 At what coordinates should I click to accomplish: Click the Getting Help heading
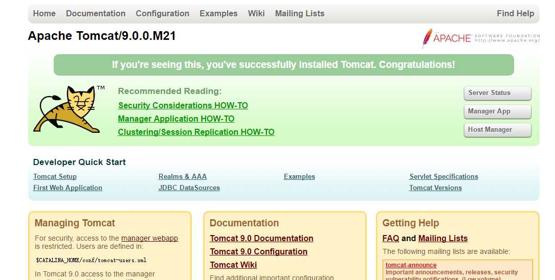[x=411, y=223]
